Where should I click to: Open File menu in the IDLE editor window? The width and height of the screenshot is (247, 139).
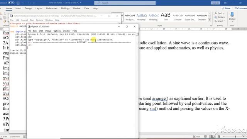coord(12,20)
